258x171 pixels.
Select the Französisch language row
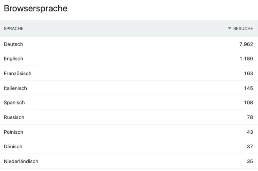[x=18, y=74]
